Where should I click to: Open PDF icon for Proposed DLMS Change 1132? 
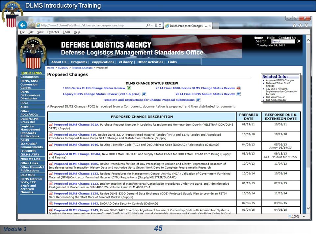tap(51, 183)
